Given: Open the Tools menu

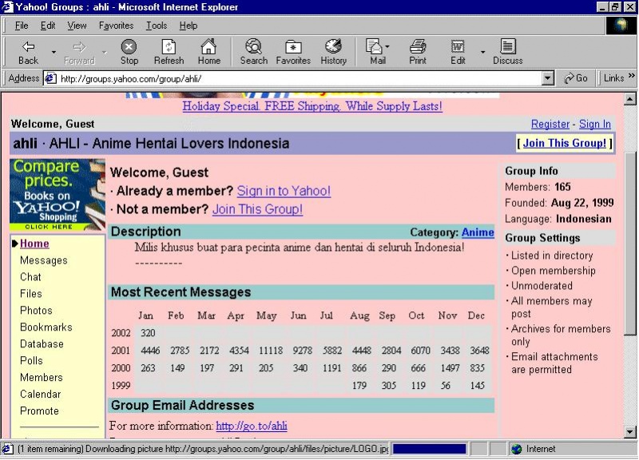Looking at the screenshot, I should [x=156, y=25].
